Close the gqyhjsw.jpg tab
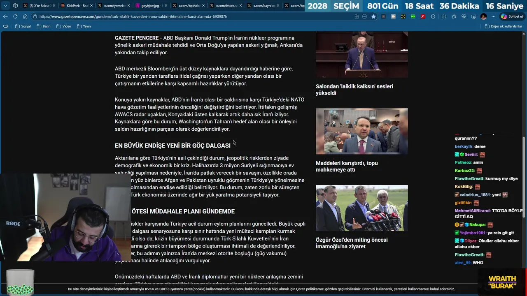Screen dimensions: 527x296 [x=166, y=6]
